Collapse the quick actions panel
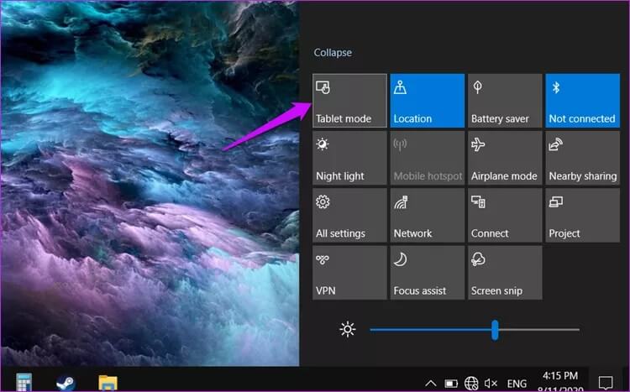The image size is (630, 392). pos(333,53)
